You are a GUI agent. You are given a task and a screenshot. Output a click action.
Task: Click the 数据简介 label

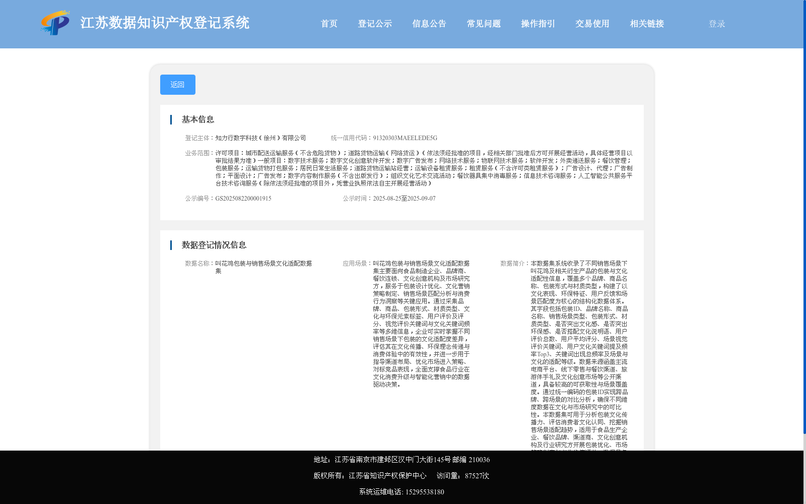tap(515, 264)
